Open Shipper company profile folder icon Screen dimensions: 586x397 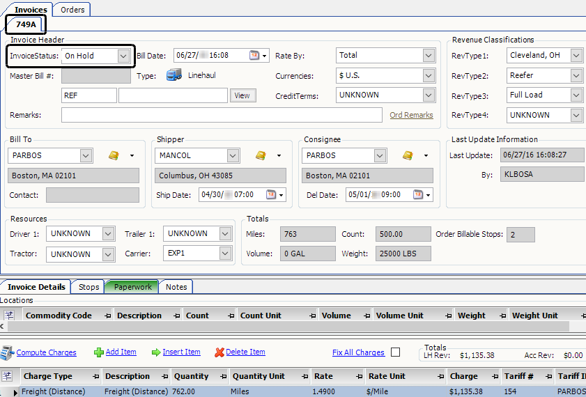pyautogui.click(x=261, y=155)
